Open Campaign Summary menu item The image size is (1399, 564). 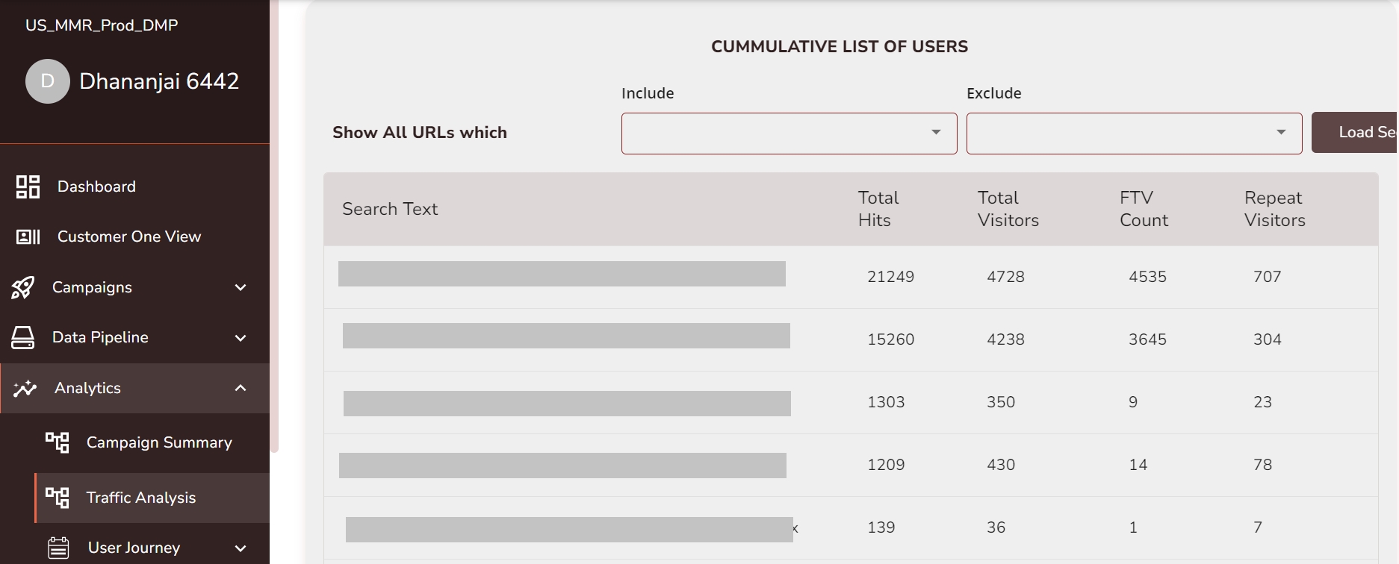coord(159,442)
